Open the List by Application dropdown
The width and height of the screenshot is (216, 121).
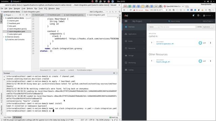208,27
